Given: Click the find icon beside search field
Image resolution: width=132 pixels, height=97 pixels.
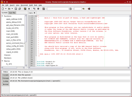Looking at the screenshot, I should [x=70, y=9].
